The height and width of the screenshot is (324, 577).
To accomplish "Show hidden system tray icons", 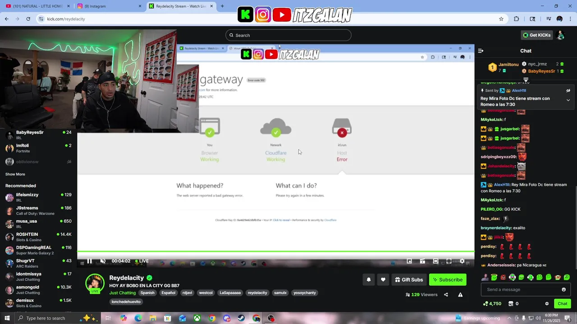I will pos(510,318).
